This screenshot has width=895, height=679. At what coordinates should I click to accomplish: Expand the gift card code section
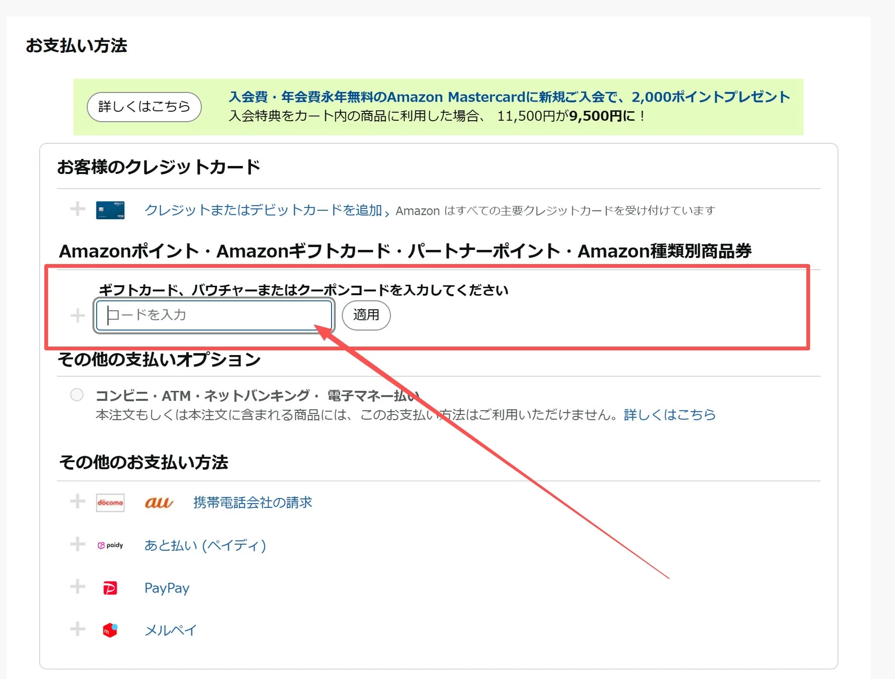(77, 315)
